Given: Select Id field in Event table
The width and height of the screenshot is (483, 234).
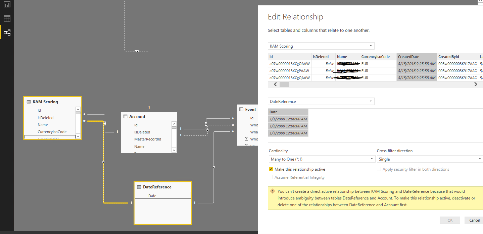Looking at the screenshot, I should coord(252,118).
